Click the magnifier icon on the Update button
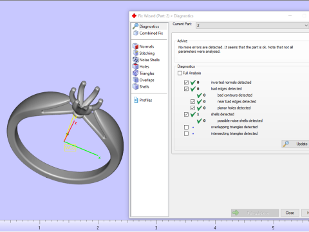 pos(286,144)
